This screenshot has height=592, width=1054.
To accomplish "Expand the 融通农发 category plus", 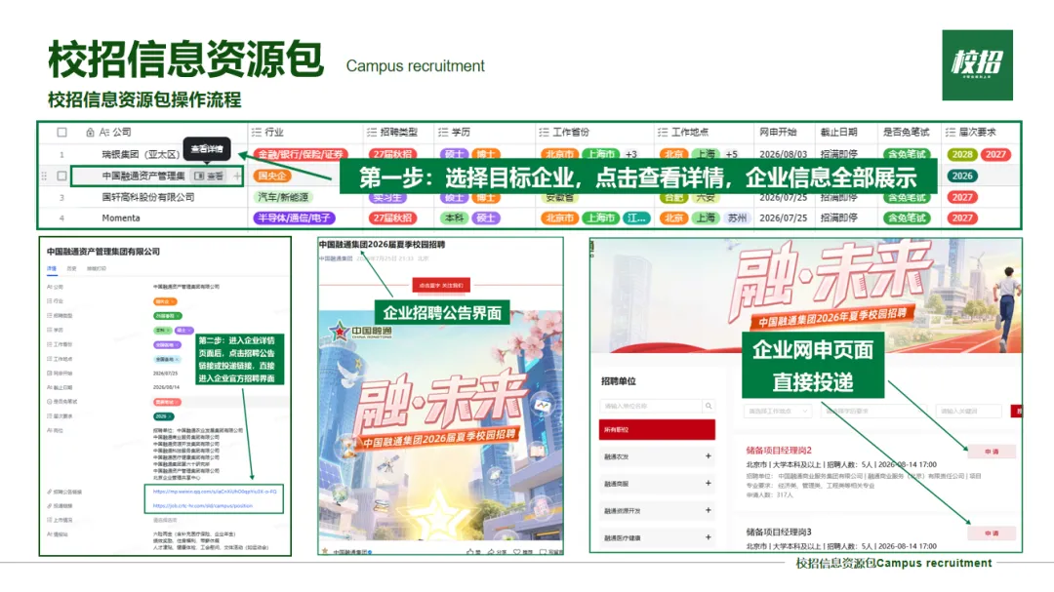I will (708, 456).
